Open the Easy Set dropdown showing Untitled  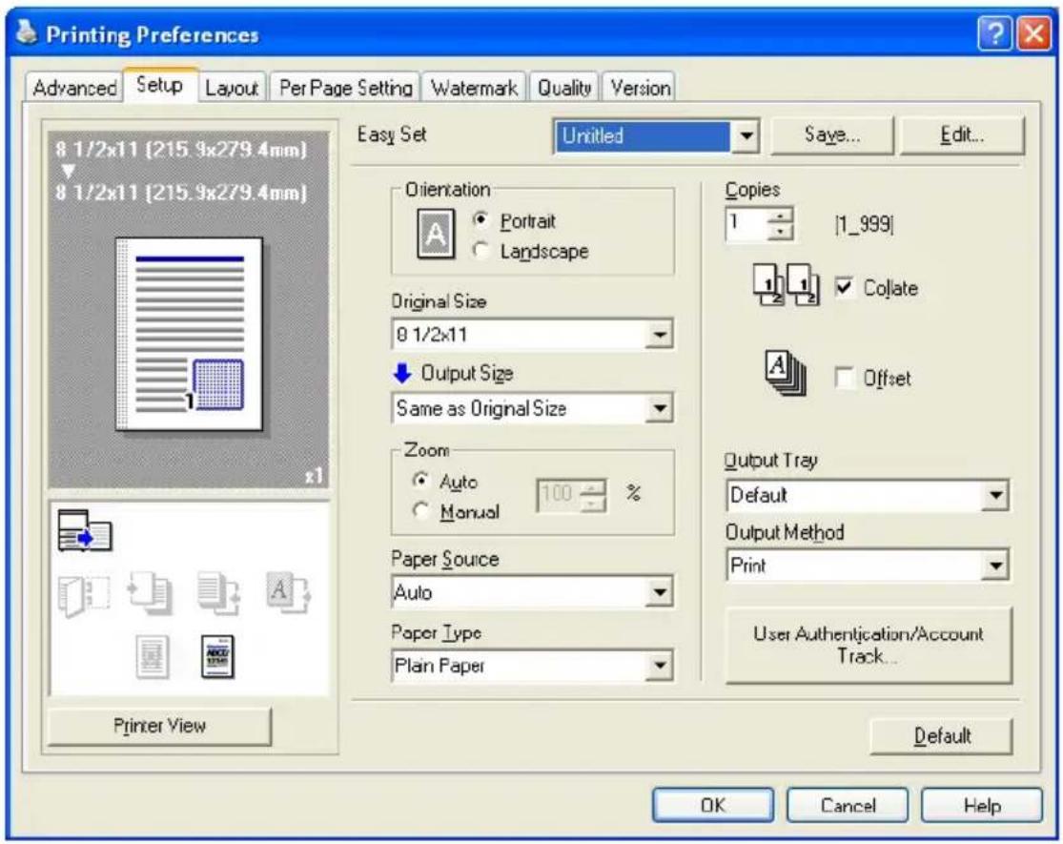click(x=656, y=136)
